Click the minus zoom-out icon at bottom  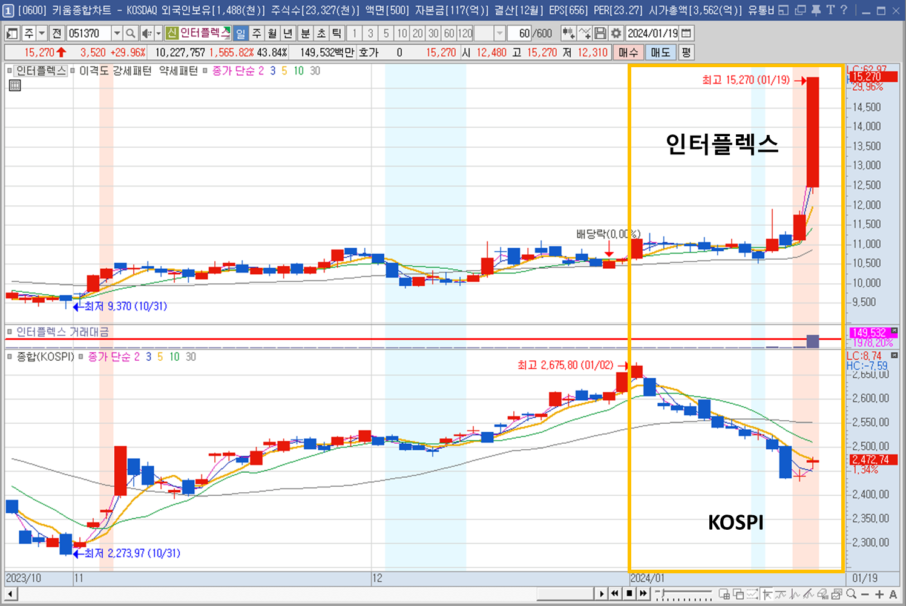tap(865, 594)
